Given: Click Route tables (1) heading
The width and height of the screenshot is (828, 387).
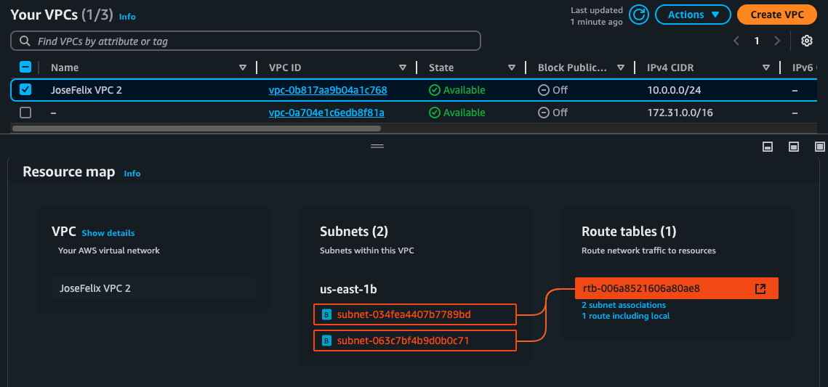Looking at the screenshot, I should coord(628,232).
